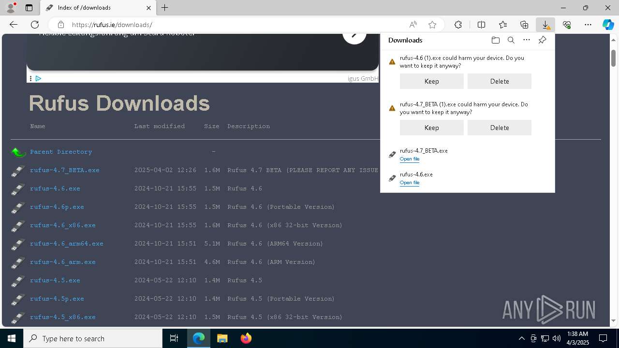
Task: Download rufus-4.7_BETA.exe from list
Action: (x=65, y=170)
